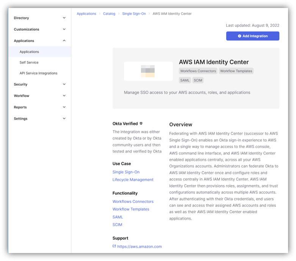The height and width of the screenshot is (261, 296).
Task: Click the Use Case heading
Action: [x=122, y=164]
